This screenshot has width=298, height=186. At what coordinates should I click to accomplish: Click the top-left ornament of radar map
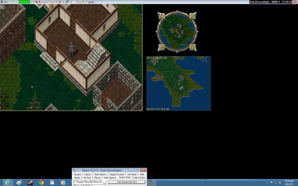click(161, 16)
